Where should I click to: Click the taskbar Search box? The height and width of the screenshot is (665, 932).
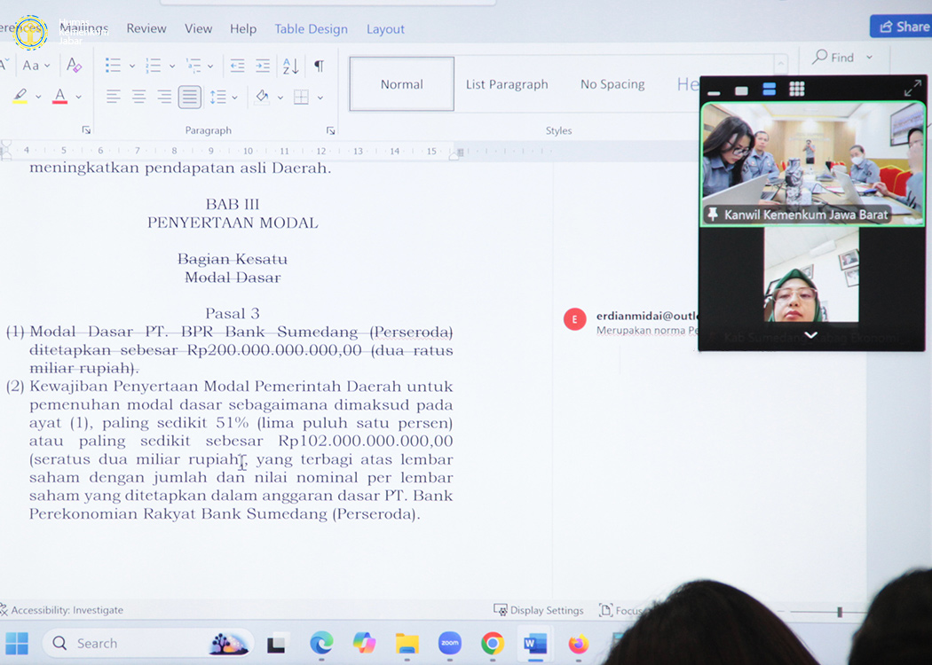point(147,643)
